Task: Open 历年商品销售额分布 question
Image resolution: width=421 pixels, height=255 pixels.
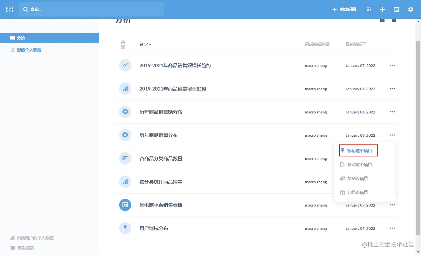Action: (x=161, y=112)
